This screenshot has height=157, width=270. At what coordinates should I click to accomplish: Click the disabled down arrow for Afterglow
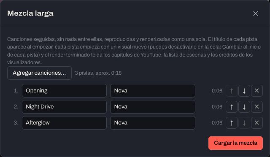[244, 123]
